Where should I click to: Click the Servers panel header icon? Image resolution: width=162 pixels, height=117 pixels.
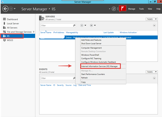click(42, 18)
